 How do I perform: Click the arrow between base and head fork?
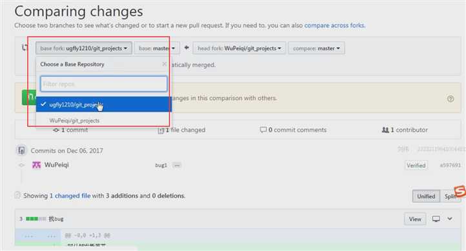[187, 48]
